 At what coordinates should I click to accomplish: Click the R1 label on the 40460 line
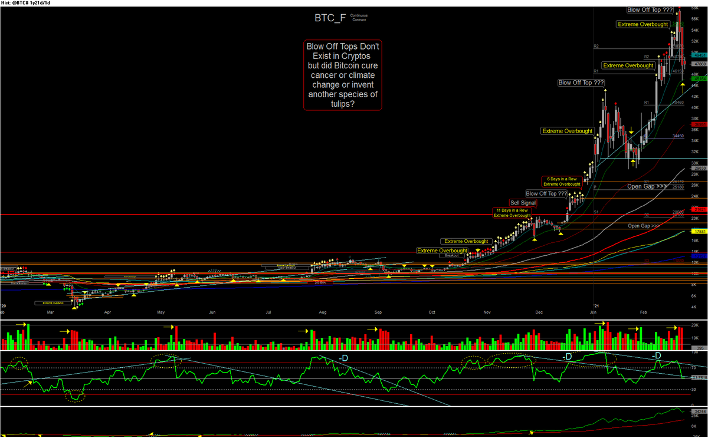pos(647,103)
